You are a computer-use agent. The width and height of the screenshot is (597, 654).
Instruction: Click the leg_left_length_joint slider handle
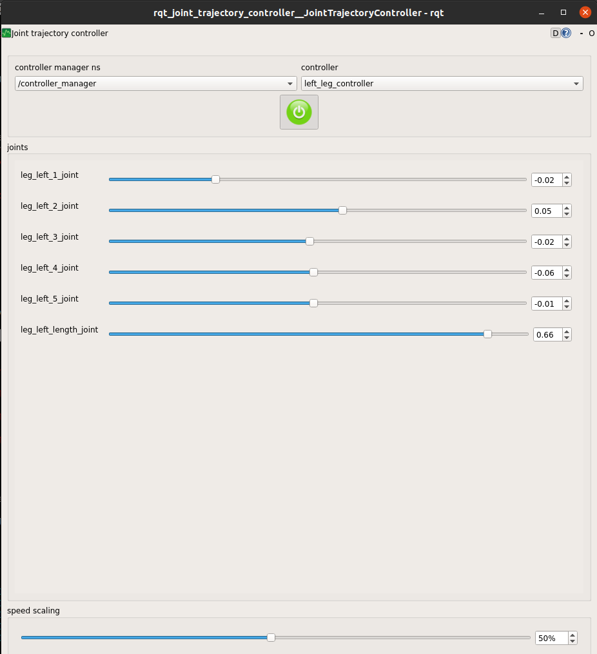(x=487, y=334)
